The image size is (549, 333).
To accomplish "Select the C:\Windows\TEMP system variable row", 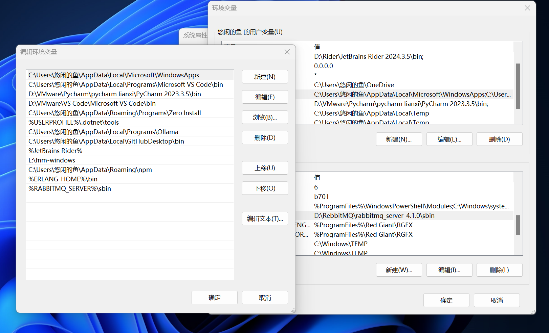I will click(404, 244).
